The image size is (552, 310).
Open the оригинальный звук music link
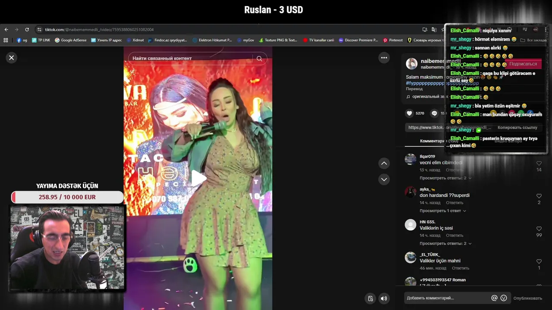(427, 97)
